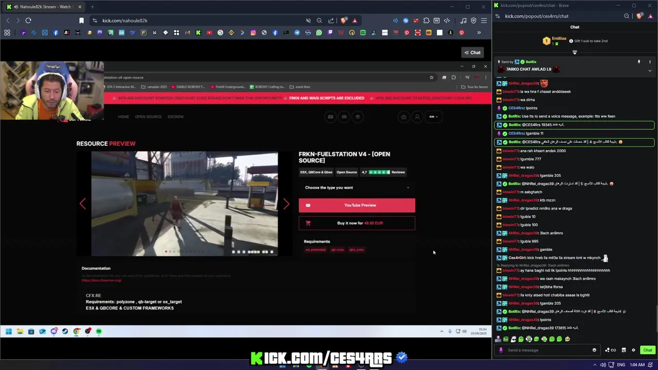Switch the ENG input language on the taskbar
Screen dimensions: 658x370
[x=621, y=365]
